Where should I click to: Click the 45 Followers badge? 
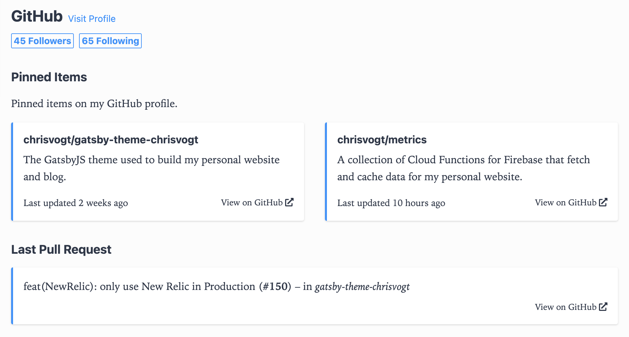[42, 41]
